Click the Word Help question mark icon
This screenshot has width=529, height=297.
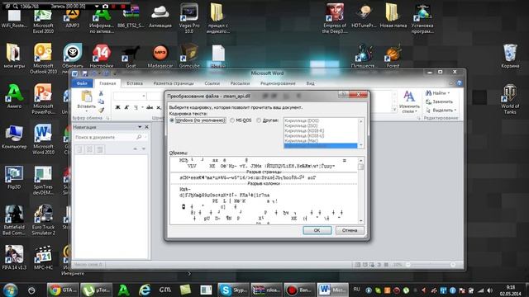tap(459, 82)
